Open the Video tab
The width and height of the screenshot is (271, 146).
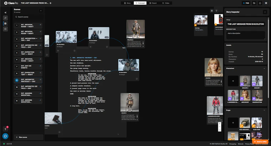tap(166, 3)
